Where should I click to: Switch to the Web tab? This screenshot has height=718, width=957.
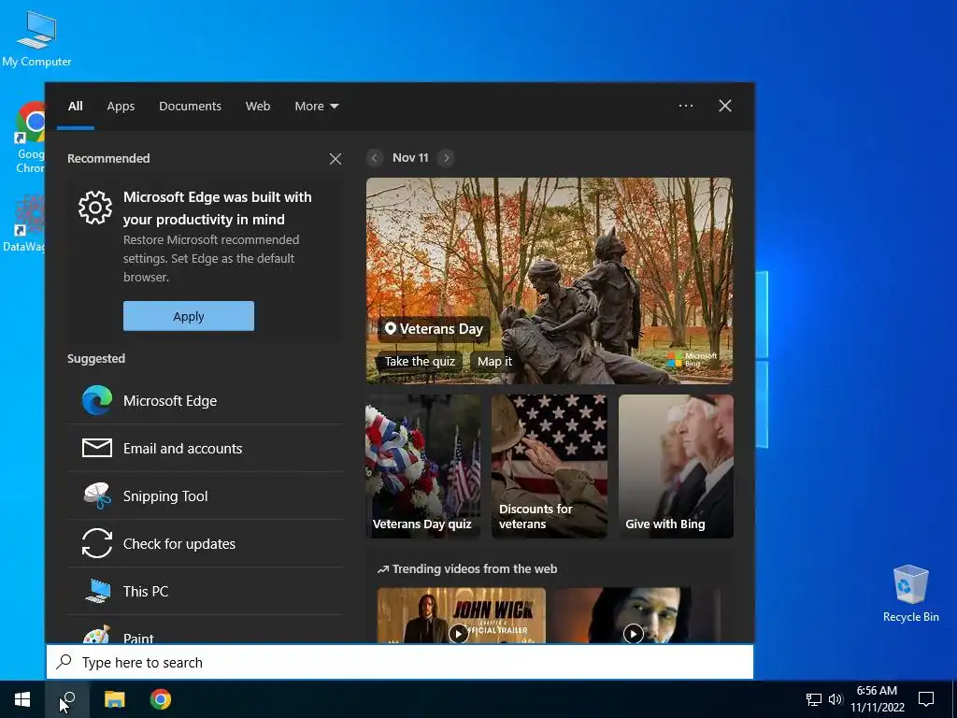pos(258,107)
